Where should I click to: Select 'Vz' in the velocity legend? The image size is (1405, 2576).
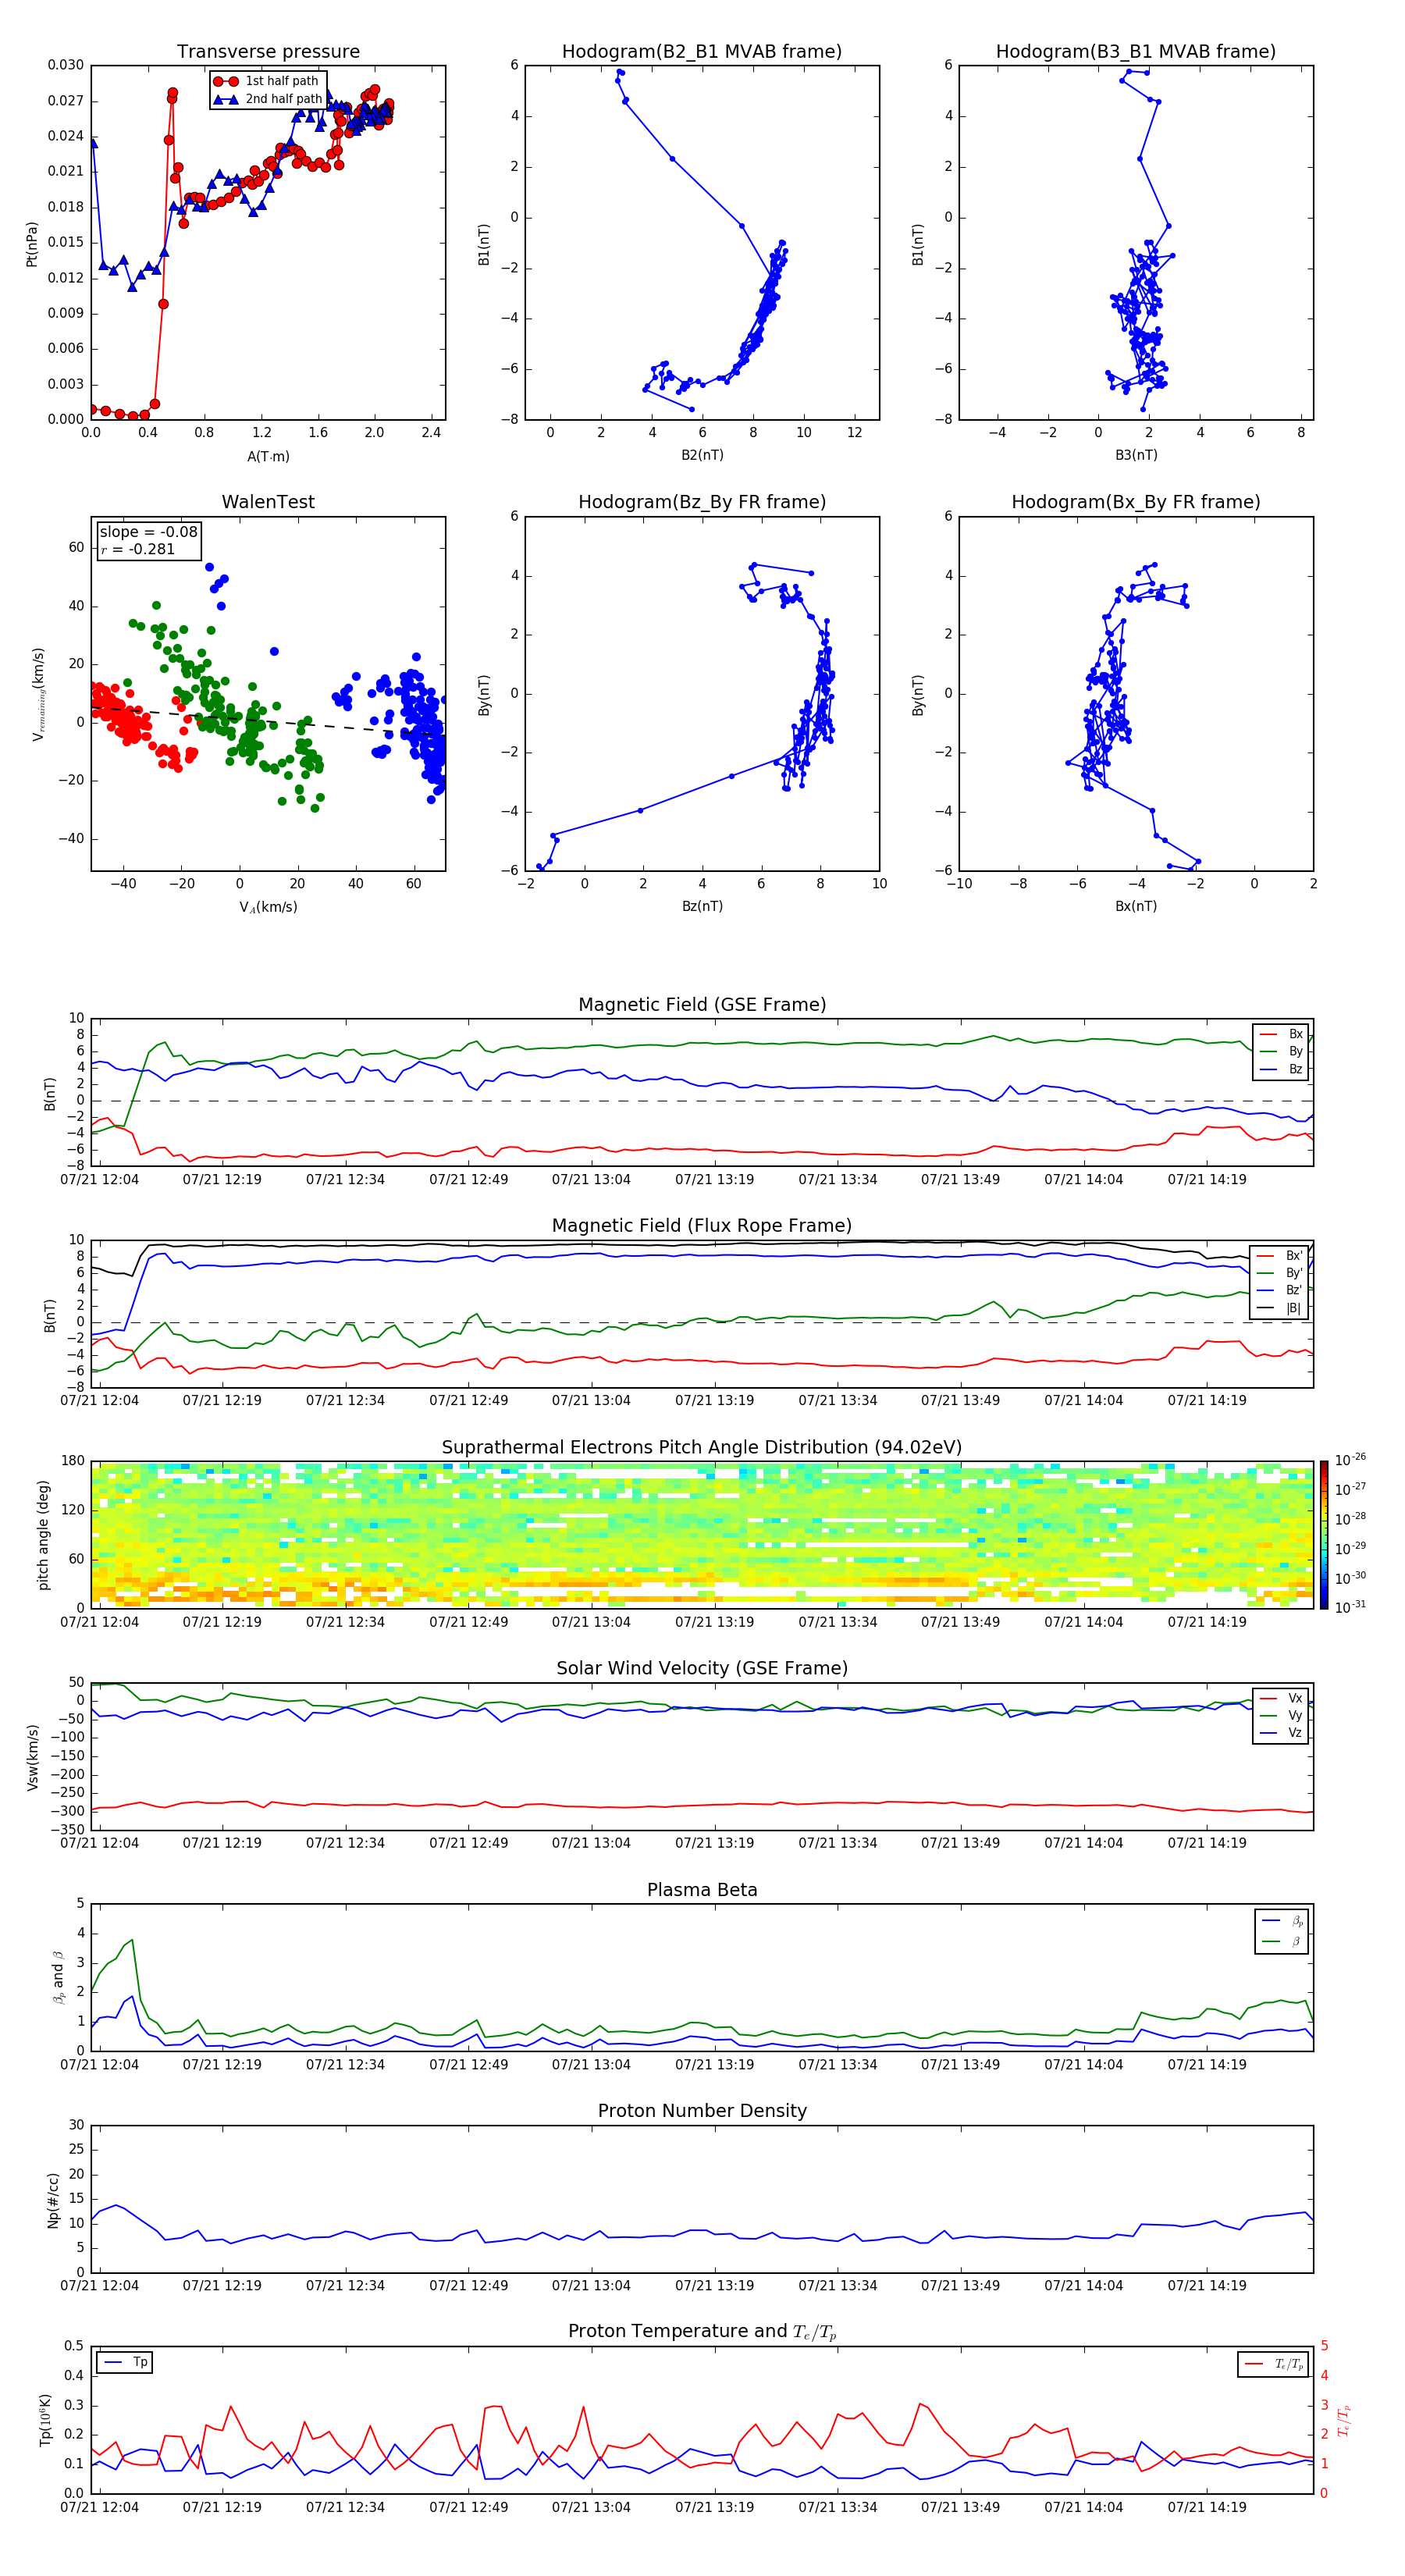tap(1281, 1732)
